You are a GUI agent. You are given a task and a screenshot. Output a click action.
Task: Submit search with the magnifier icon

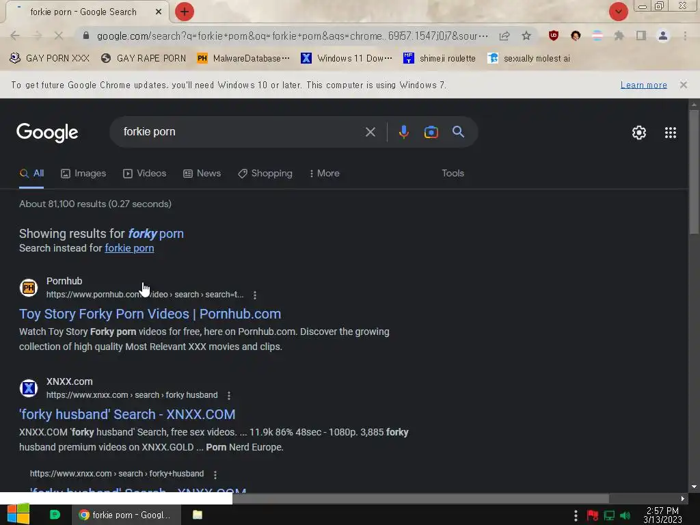pos(458,132)
